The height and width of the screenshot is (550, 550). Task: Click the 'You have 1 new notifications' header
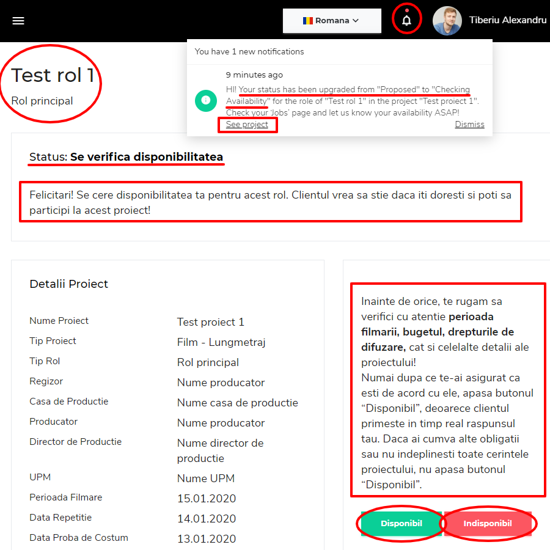pyautogui.click(x=249, y=51)
